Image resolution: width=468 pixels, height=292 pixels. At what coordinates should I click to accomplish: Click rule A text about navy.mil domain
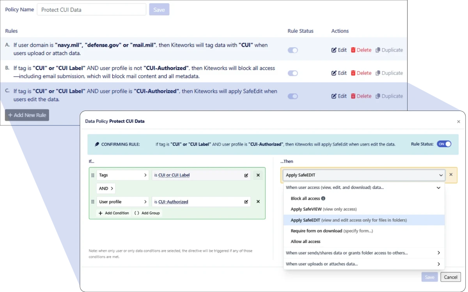pos(140,49)
